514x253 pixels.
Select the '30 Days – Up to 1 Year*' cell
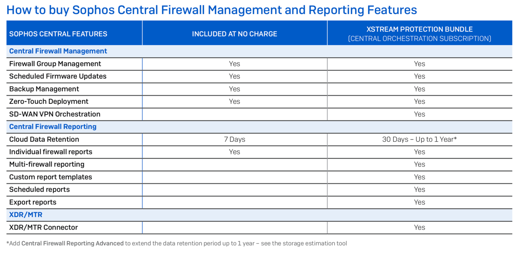(x=419, y=139)
